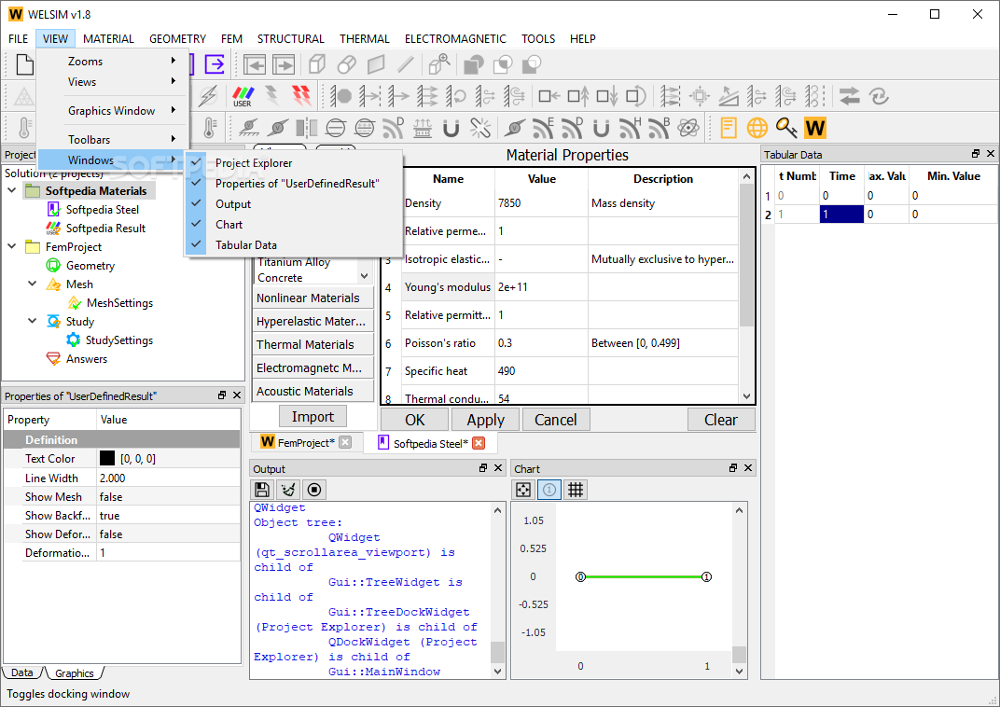The height and width of the screenshot is (707, 1000).
Task: Toggle Project Explorer window visibility
Action: [293, 163]
